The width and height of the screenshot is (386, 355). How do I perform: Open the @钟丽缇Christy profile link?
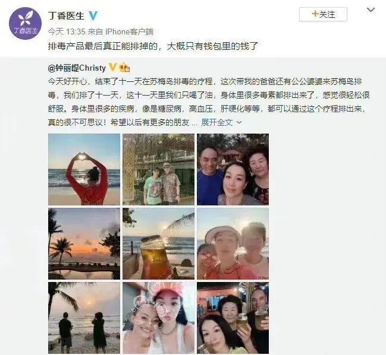click(x=77, y=68)
